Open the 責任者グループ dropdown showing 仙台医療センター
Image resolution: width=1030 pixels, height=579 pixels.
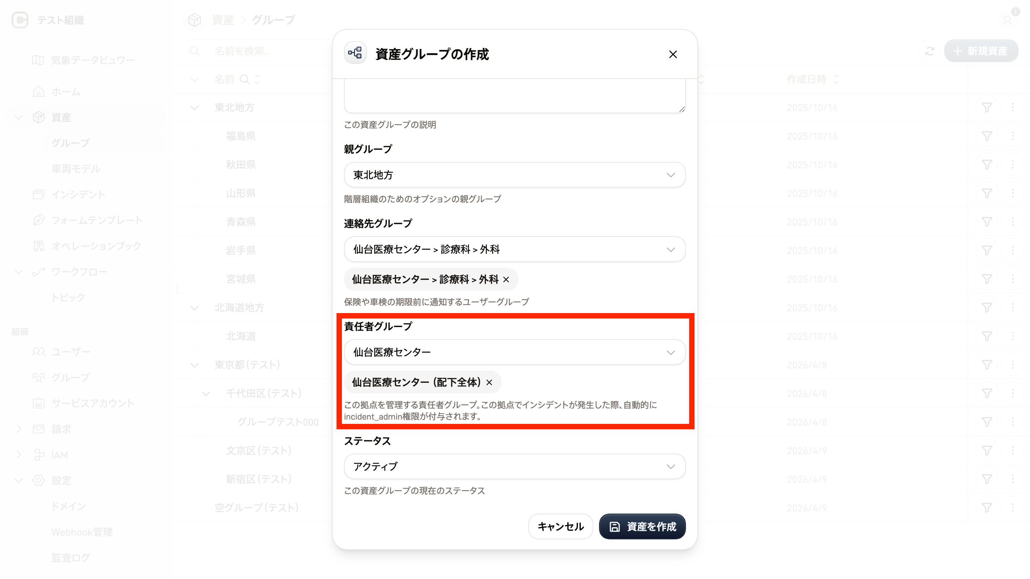[515, 352]
